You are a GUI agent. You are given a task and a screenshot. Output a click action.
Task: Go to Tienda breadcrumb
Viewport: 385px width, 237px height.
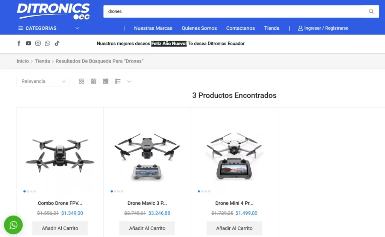pos(42,61)
